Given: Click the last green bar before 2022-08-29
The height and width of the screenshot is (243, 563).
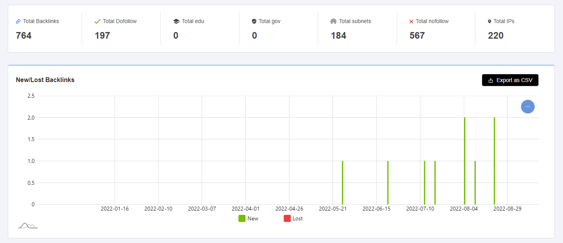Looking at the screenshot, I should click(494, 161).
